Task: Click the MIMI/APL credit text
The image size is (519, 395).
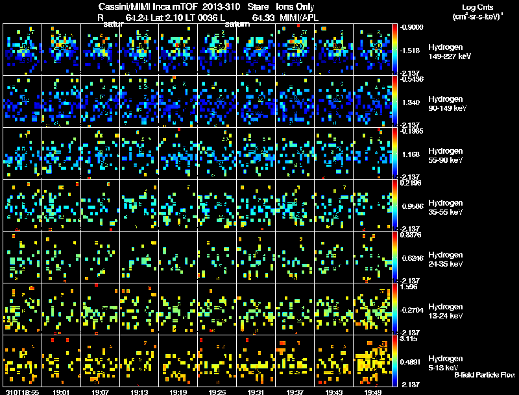Action: 299,18
